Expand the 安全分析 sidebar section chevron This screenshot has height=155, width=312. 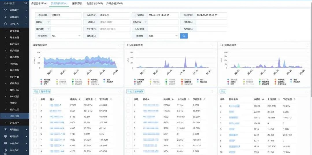27,150
